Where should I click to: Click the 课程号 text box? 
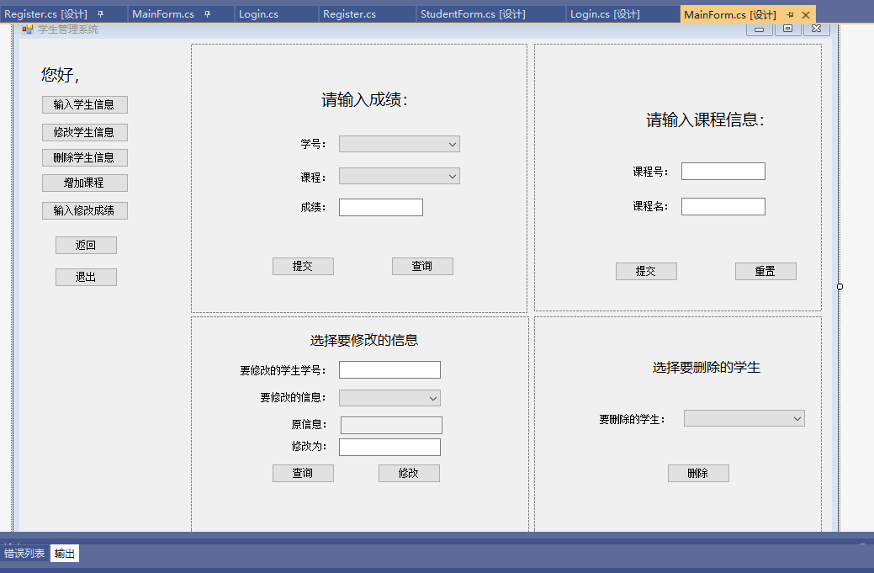[x=723, y=171]
